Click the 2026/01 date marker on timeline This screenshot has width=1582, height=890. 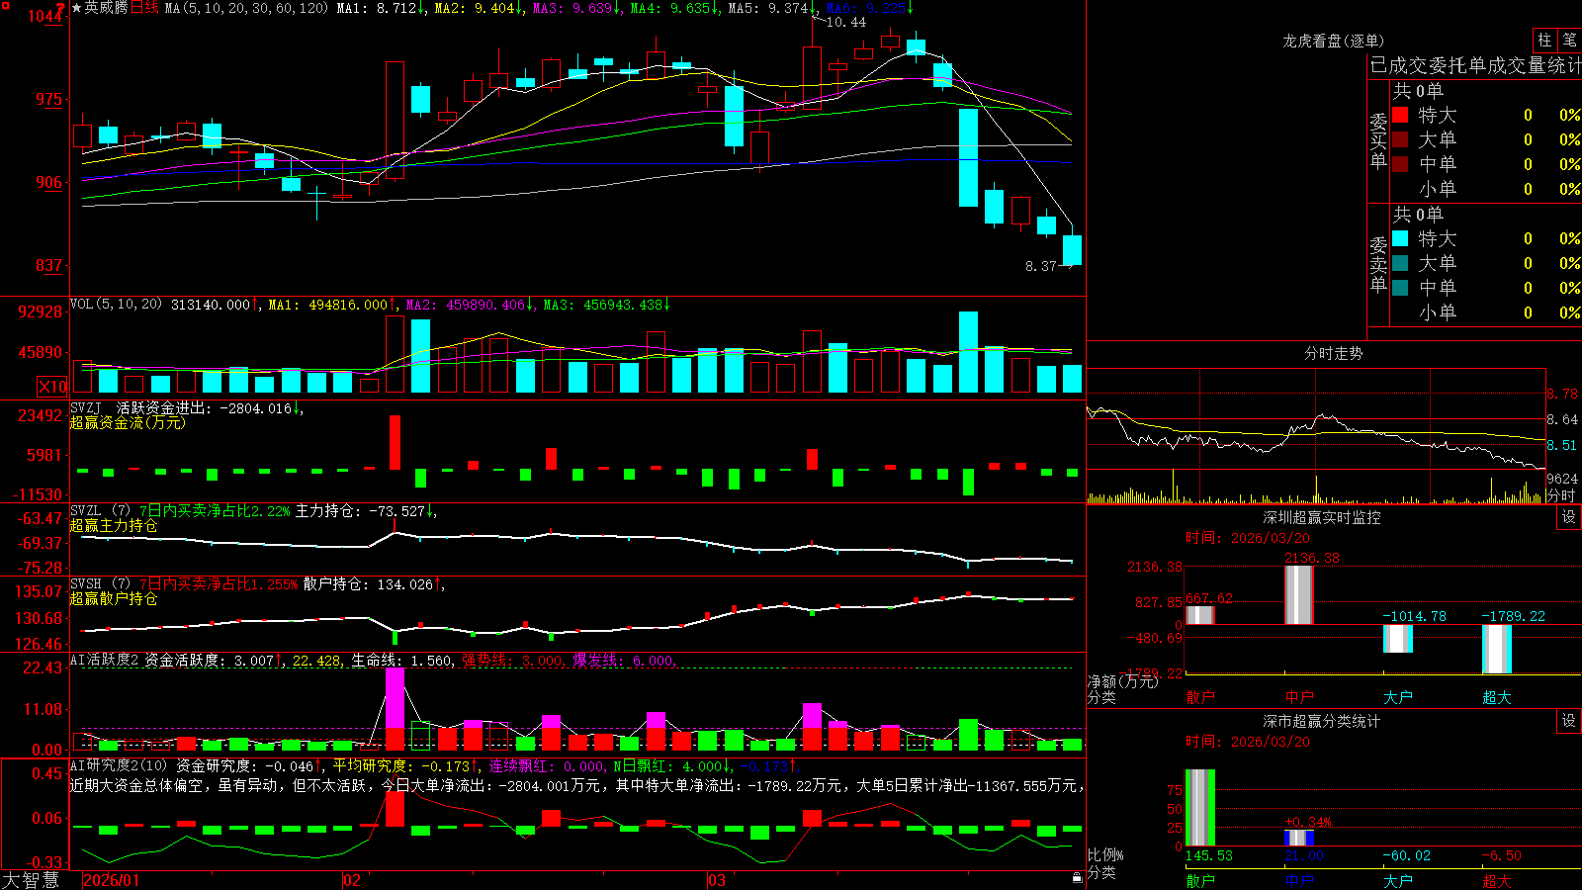pos(112,880)
